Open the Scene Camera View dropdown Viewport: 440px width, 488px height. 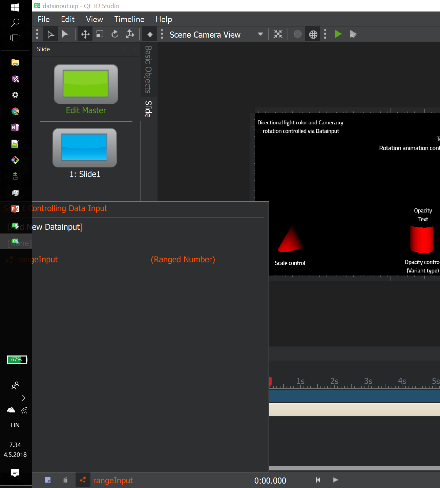click(260, 34)
